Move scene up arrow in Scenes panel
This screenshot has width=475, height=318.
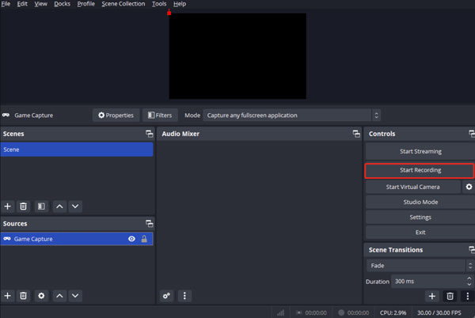[59, 206]
